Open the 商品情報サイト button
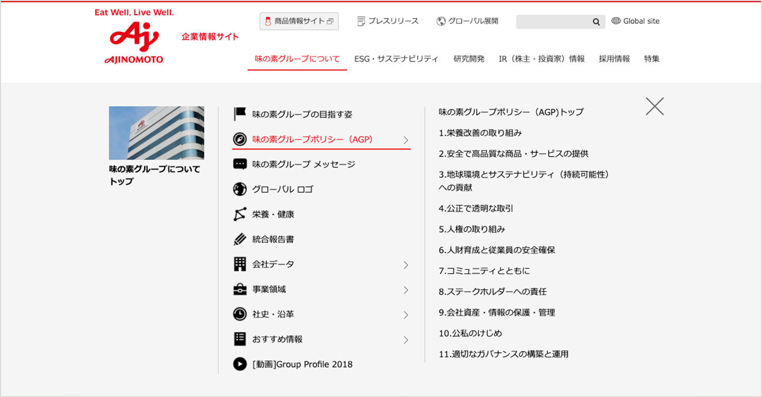 (x=299, y=21)
